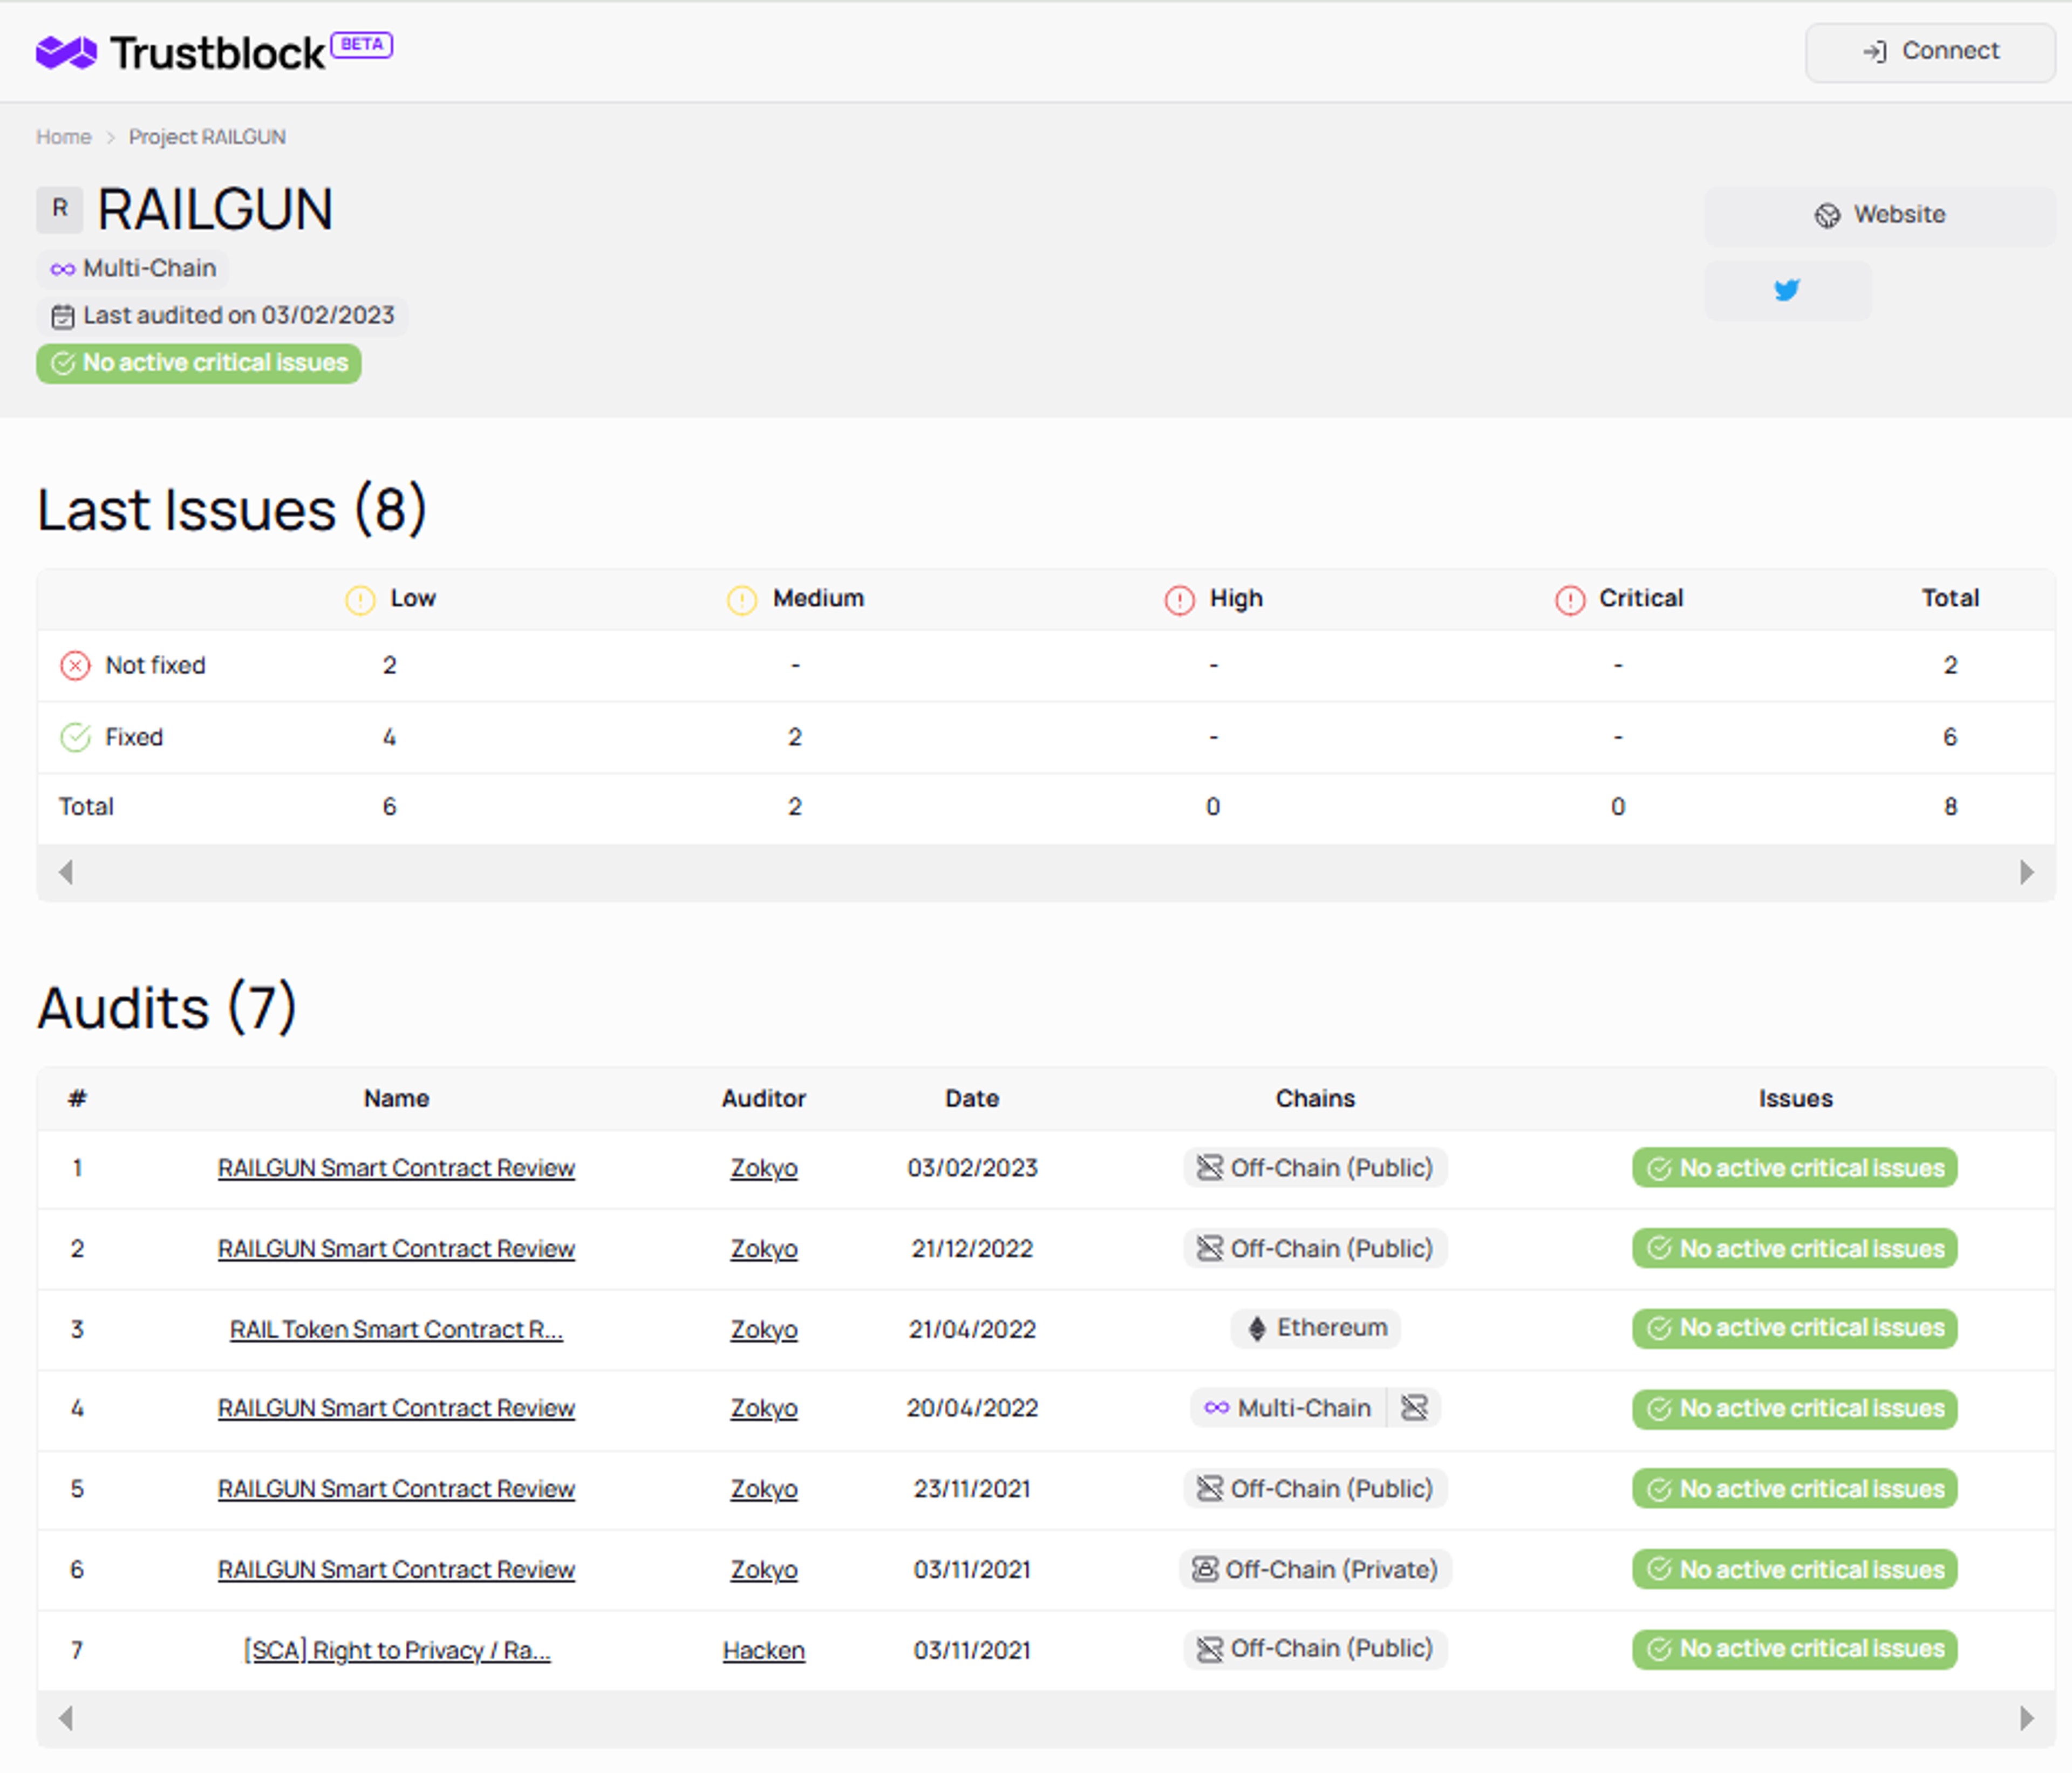Click the calendar icon beside Last audited
Screen dimensions: 2072x1773
coord(62,316)
